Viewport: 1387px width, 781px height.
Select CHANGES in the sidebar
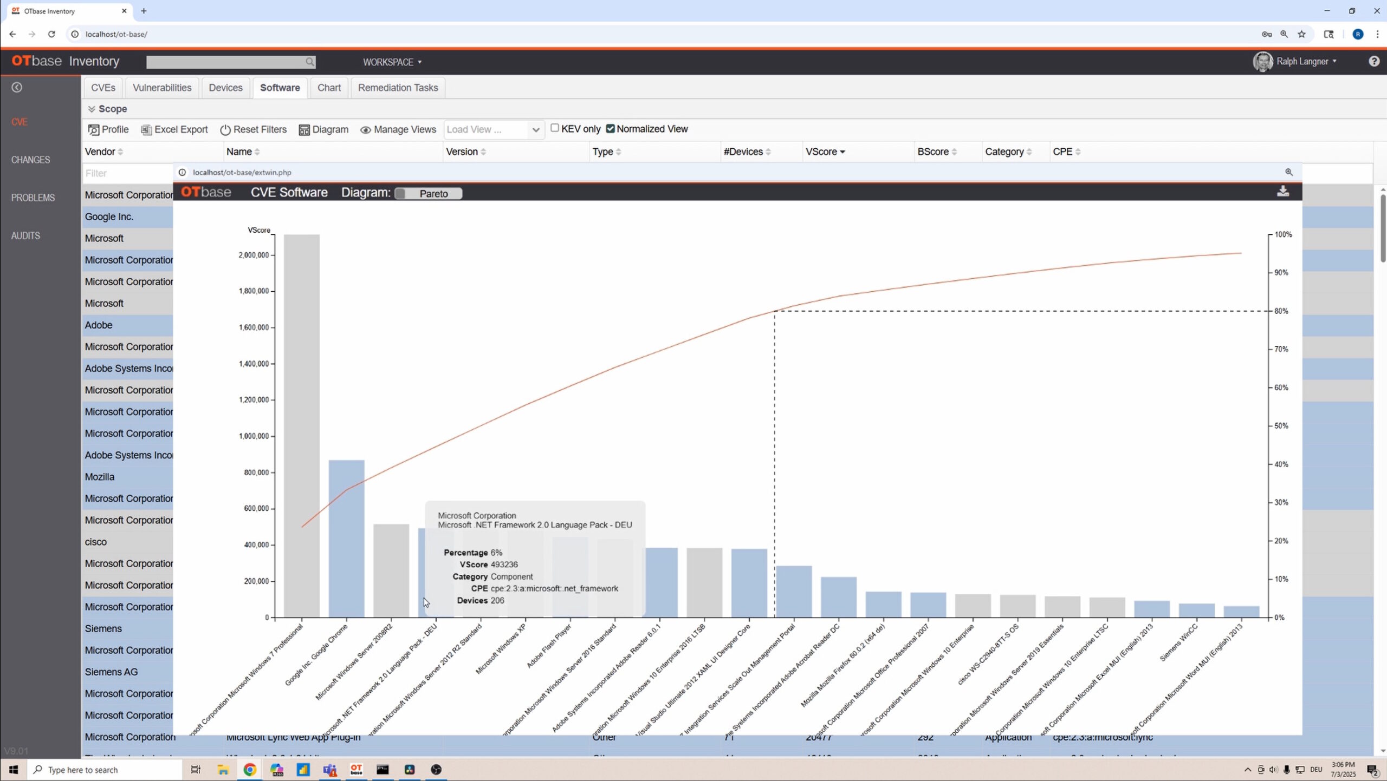pyautogui.click(x=30, y=160)
